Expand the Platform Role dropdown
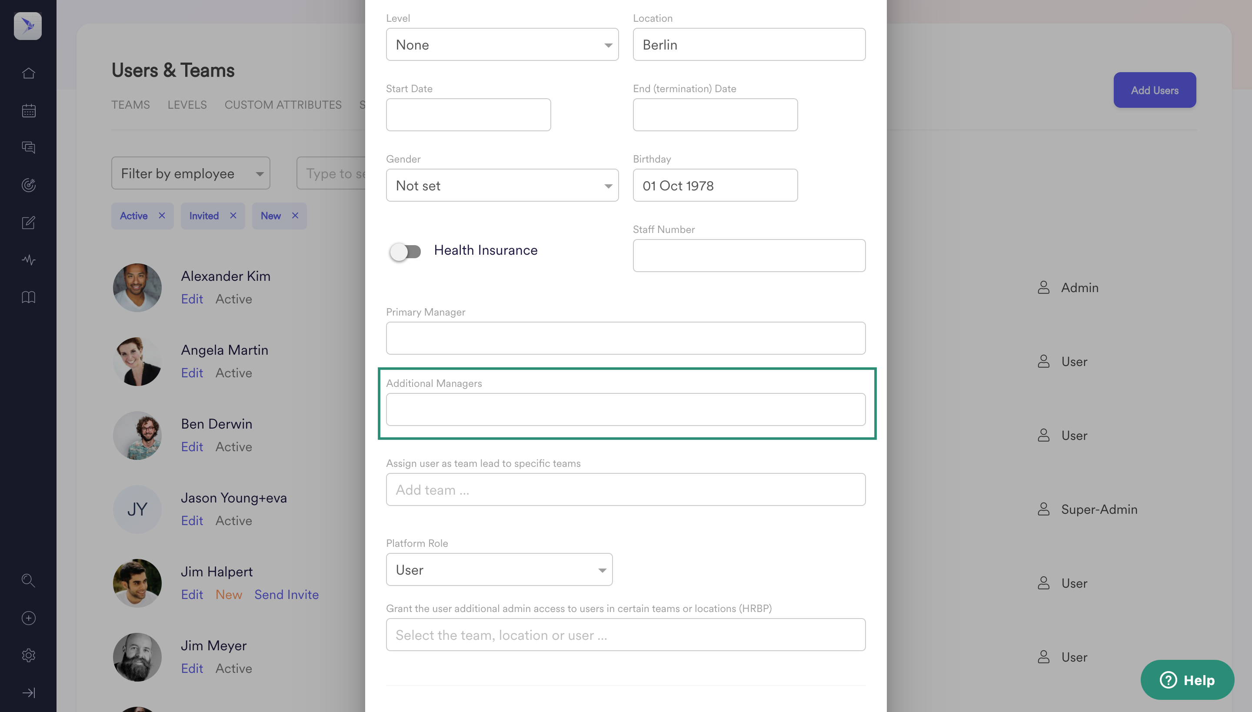 click(x=499, y=570)
